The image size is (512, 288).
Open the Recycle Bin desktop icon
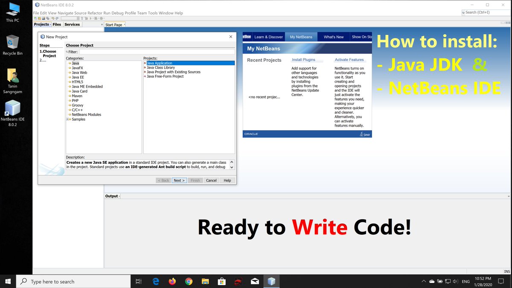(x=12, y=45)
